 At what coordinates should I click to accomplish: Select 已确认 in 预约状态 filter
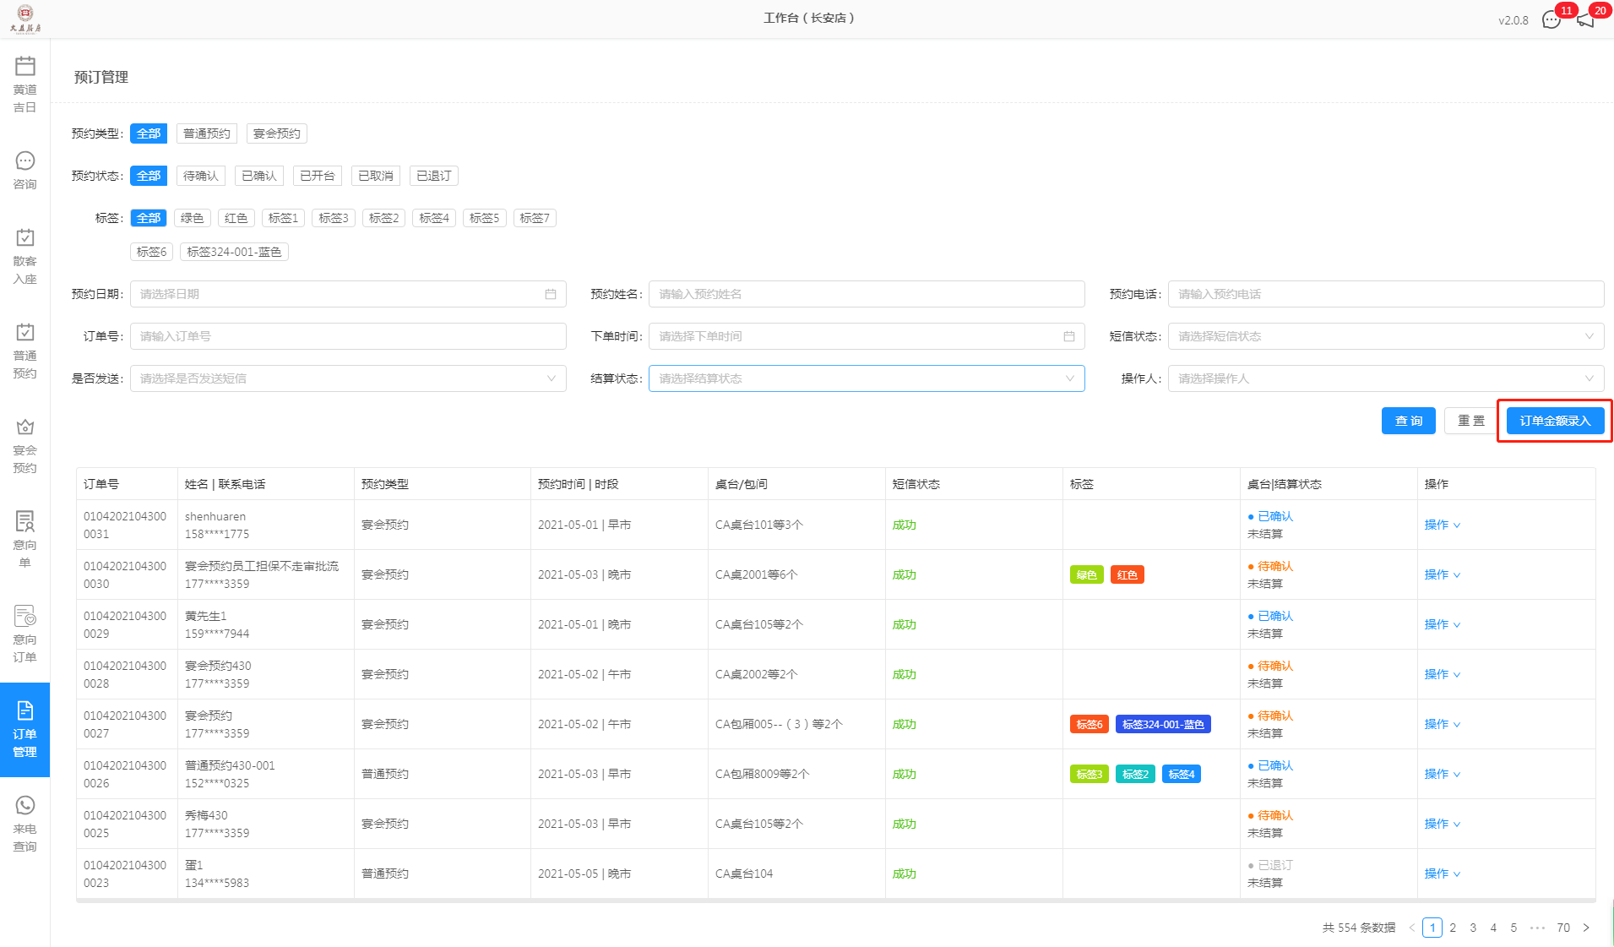[x=259, y=176]
